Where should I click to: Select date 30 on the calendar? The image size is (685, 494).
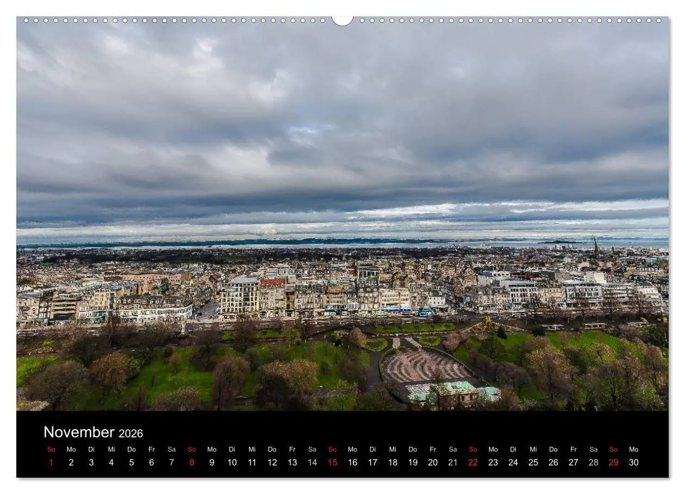pos(634,462)
